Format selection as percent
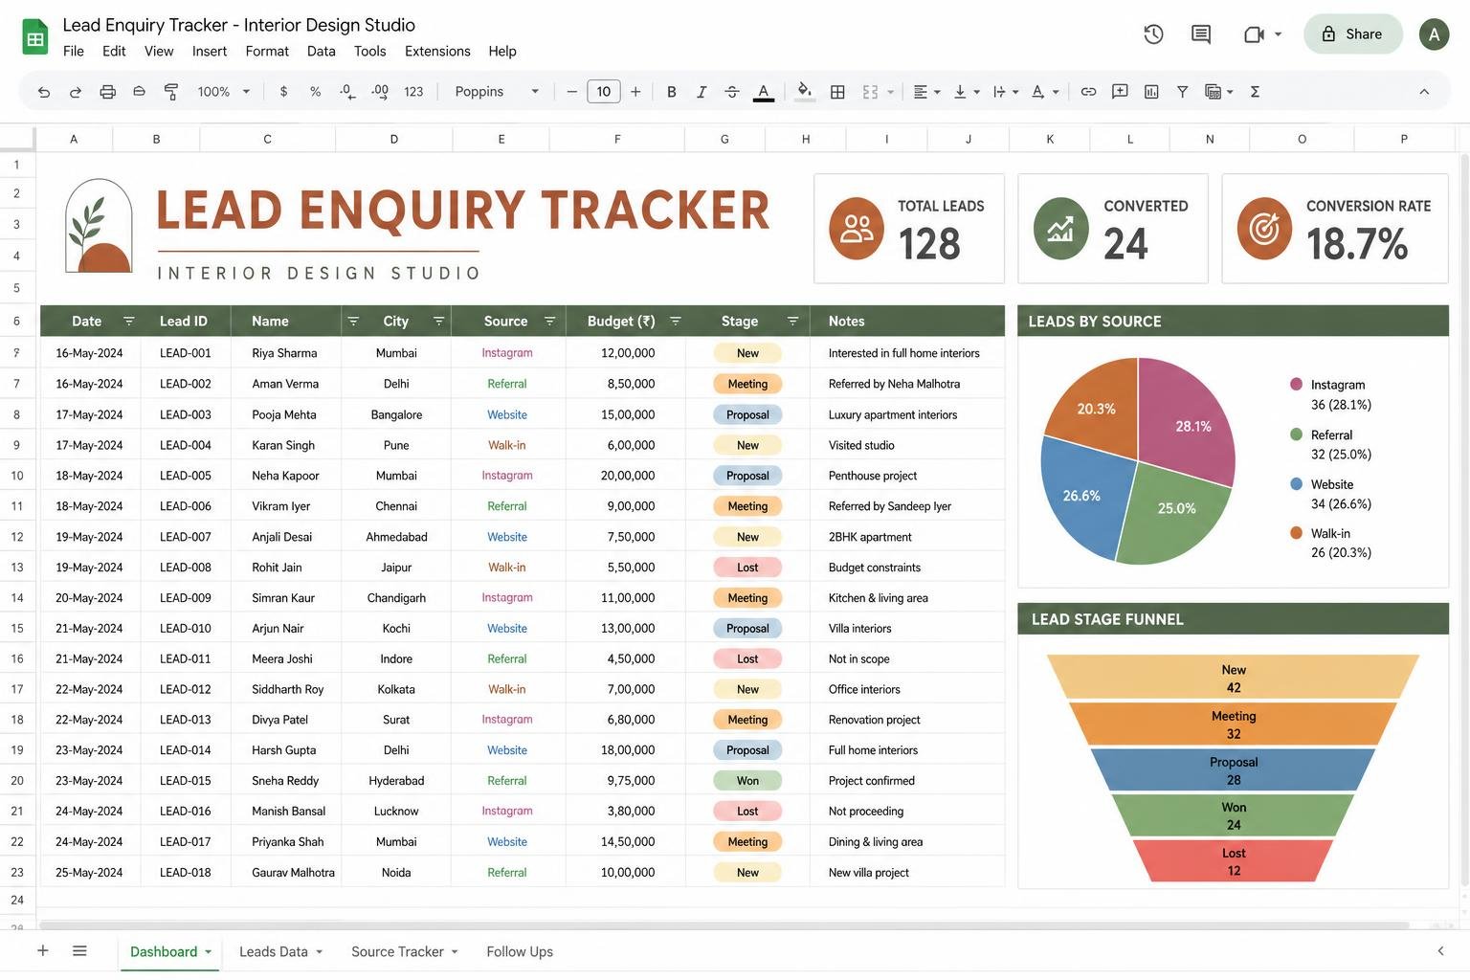This screenshot has height=980, width=1470. [315, 92]
